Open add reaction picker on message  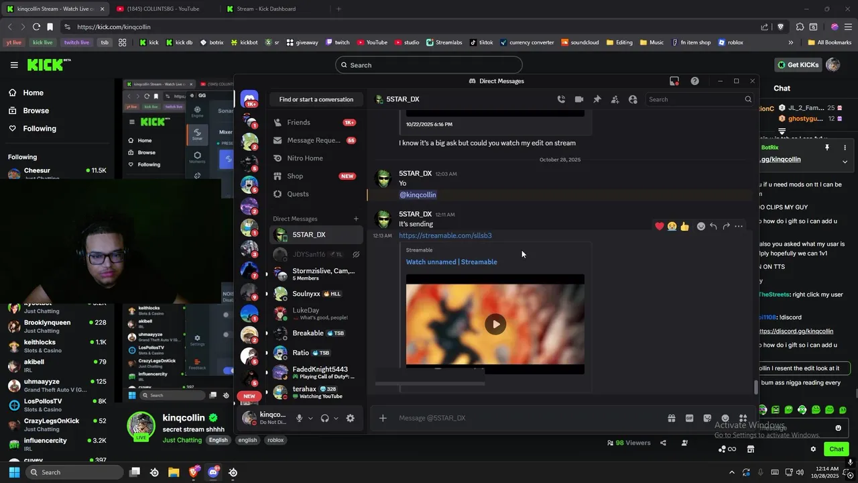point(700,227)
